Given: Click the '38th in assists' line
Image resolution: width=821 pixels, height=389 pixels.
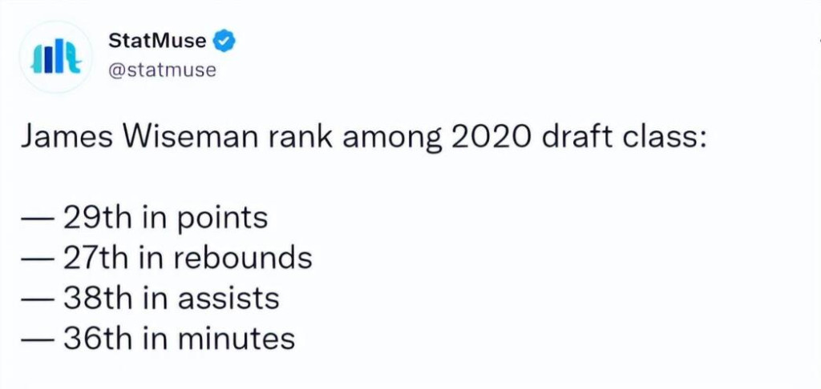Looking at the screenshot, I should (150, 298).
